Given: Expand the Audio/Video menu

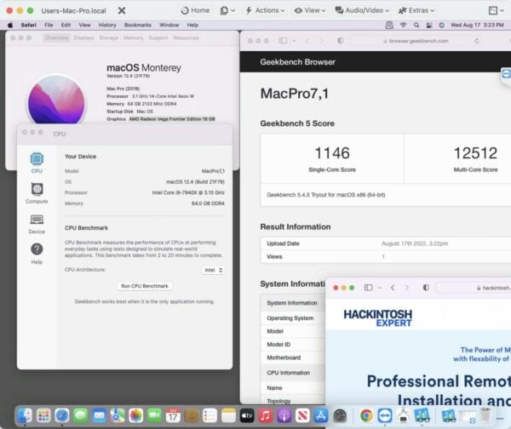Looking at the screenshot, I should 362,10.
